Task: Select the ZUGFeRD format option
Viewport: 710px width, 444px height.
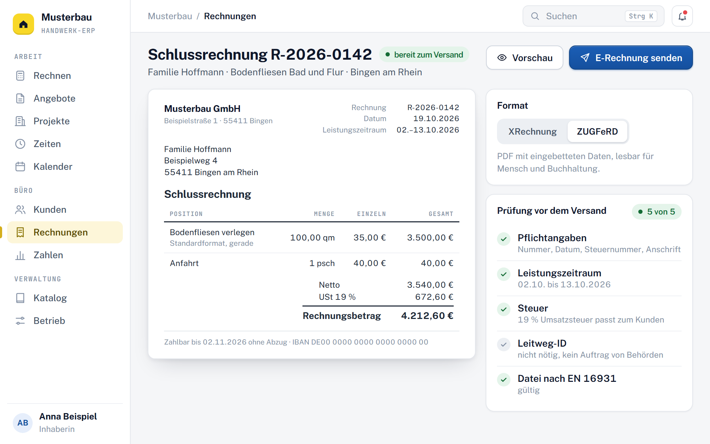Action: coord(597,131)
